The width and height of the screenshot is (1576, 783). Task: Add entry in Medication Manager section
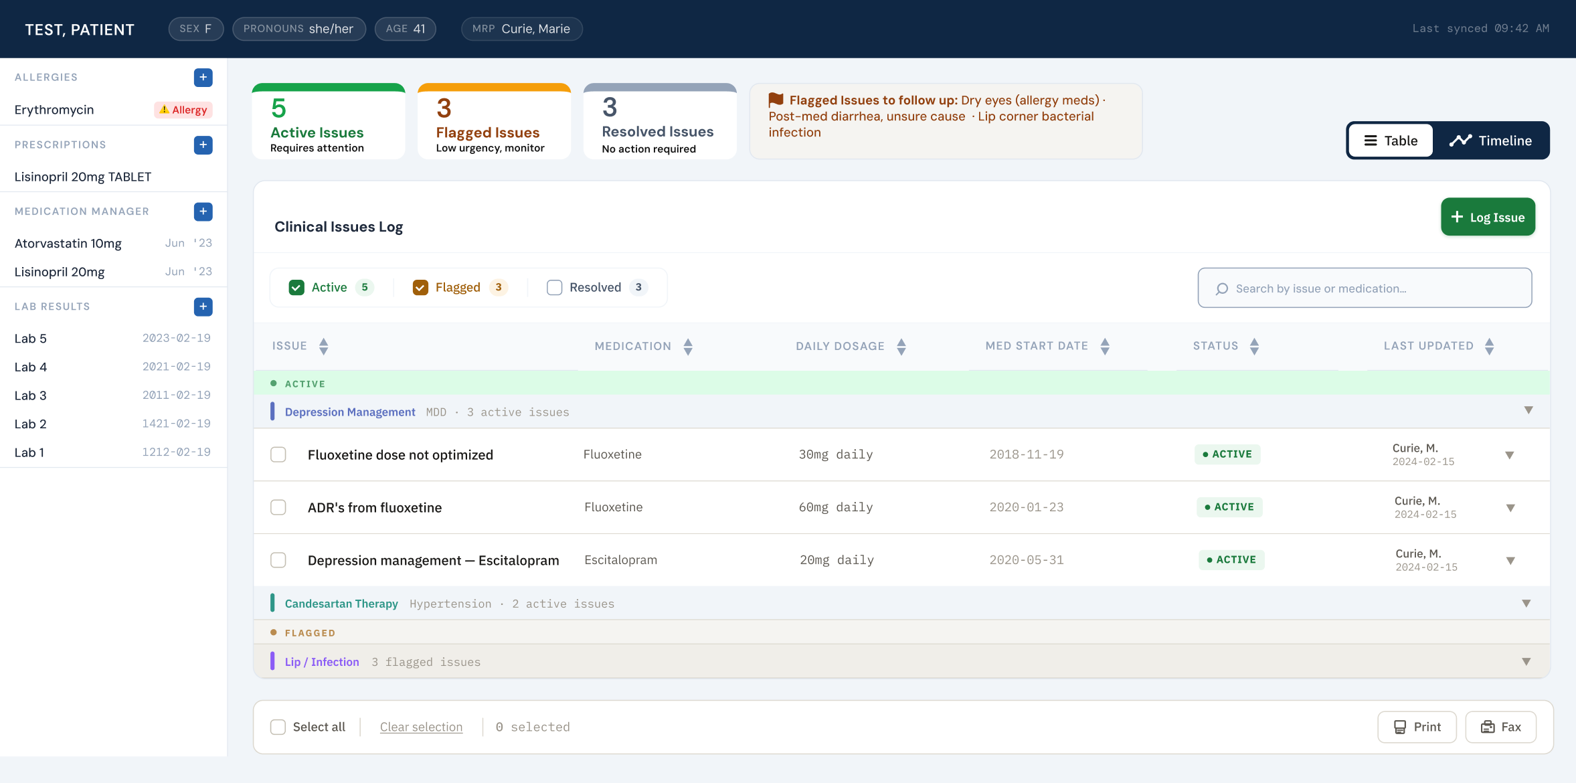[203, 211]
